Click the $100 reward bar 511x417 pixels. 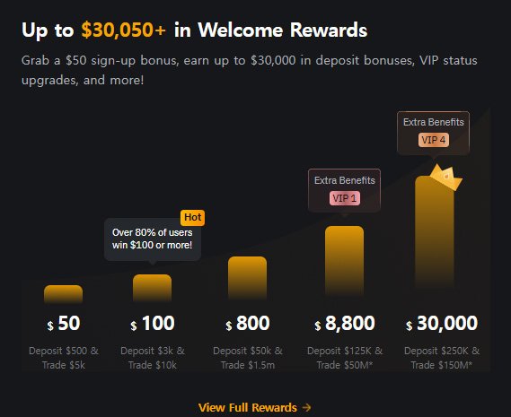152,288
